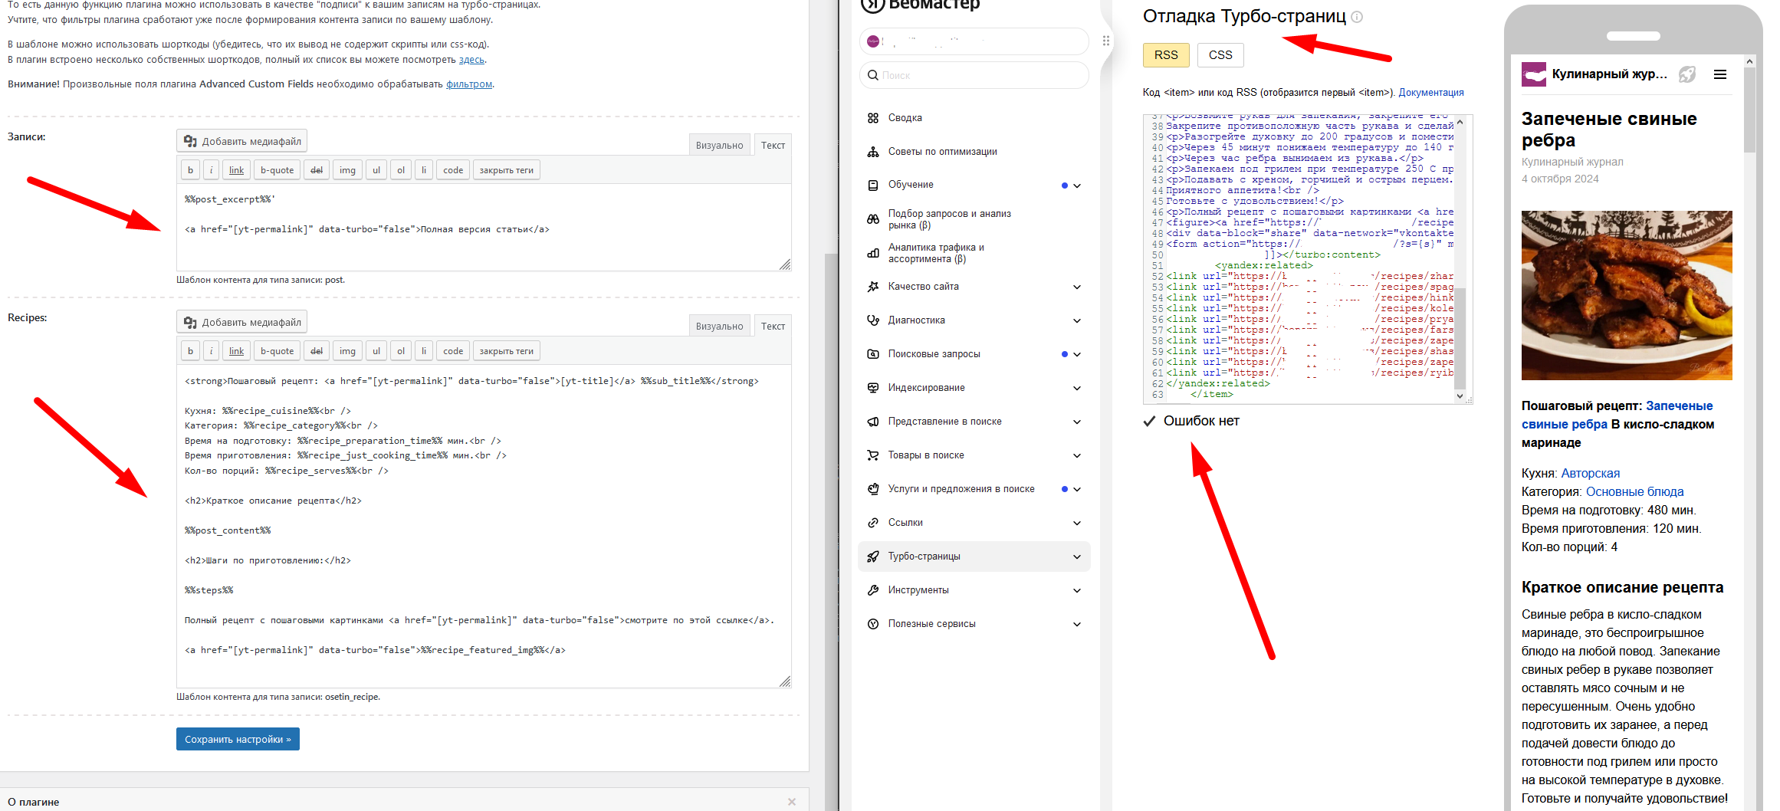Switch Записи editor to Визуально mode
The image size is (1780, 811).
[718, 146]
